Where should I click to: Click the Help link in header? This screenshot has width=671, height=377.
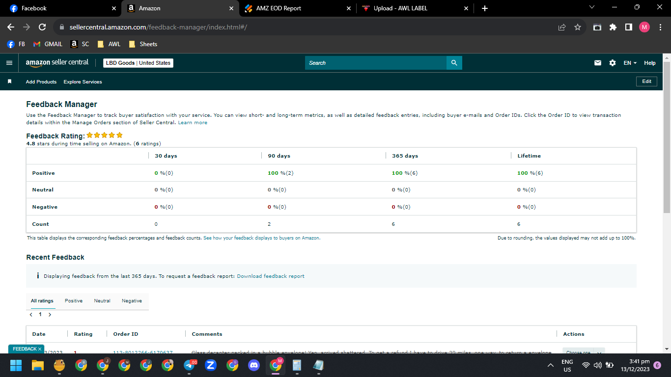coord(649,63)
